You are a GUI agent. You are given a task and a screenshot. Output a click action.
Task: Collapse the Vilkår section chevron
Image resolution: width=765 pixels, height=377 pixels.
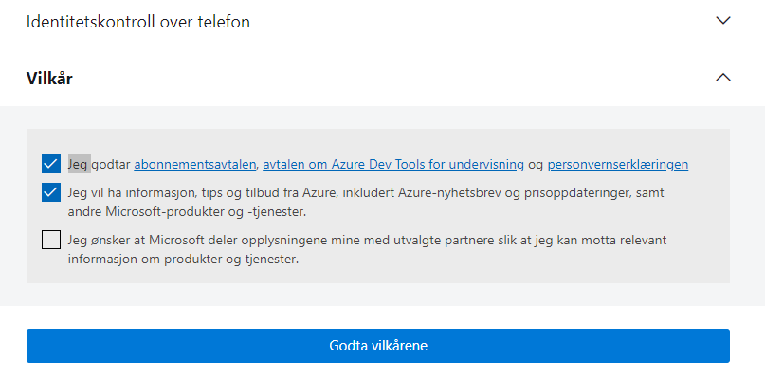[722, 77]
